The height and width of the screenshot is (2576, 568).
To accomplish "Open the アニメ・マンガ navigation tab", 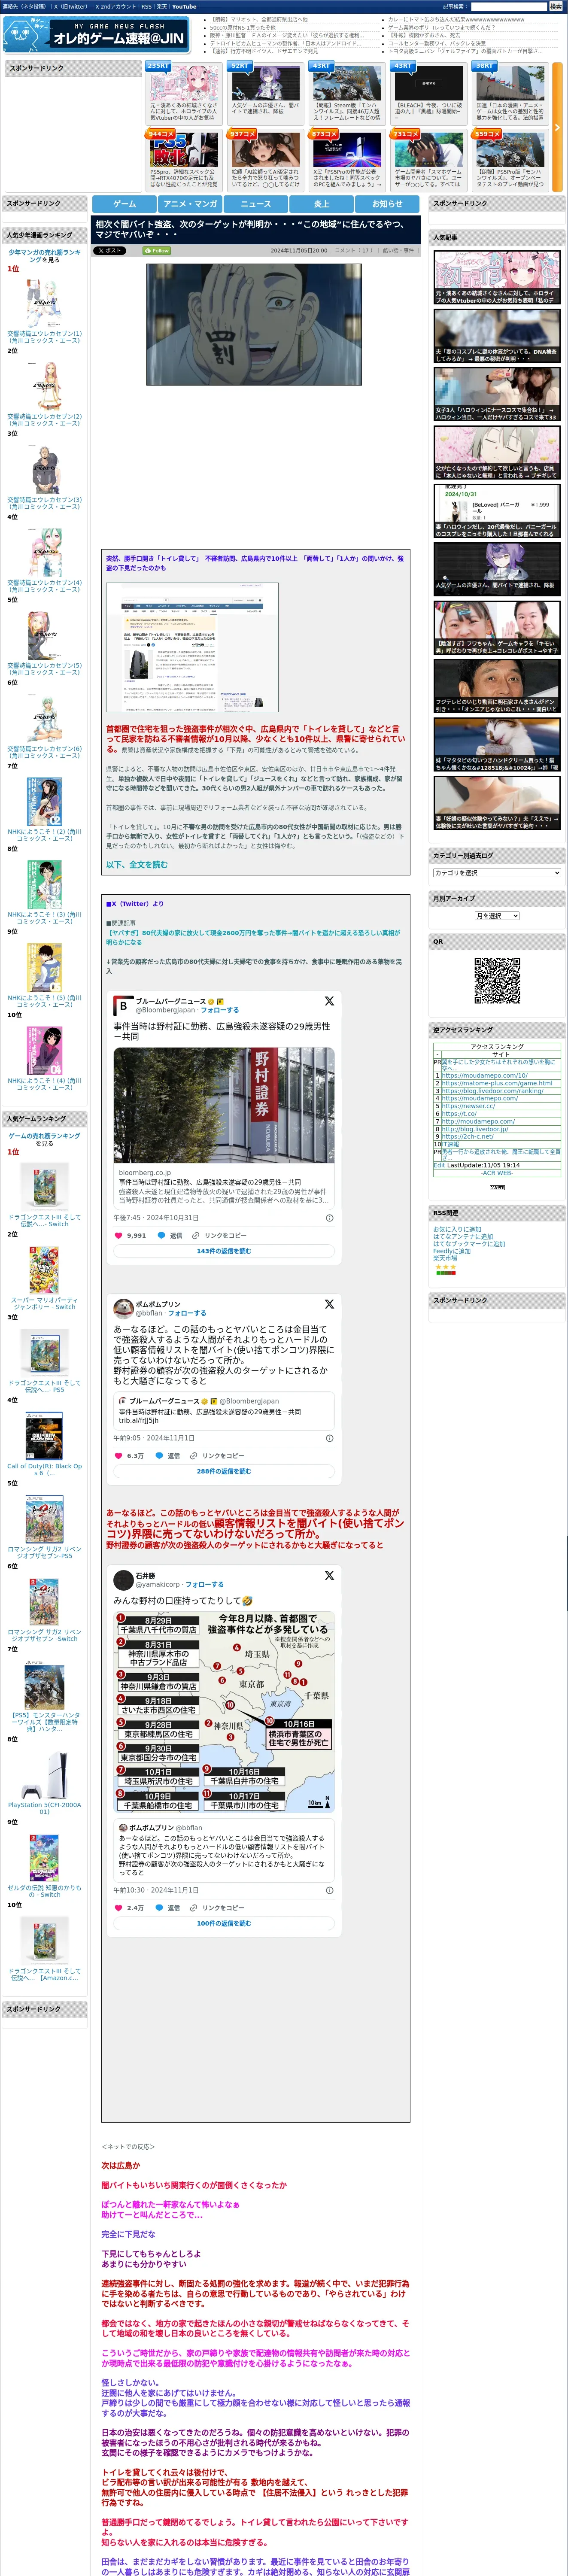I will [190, 204].
